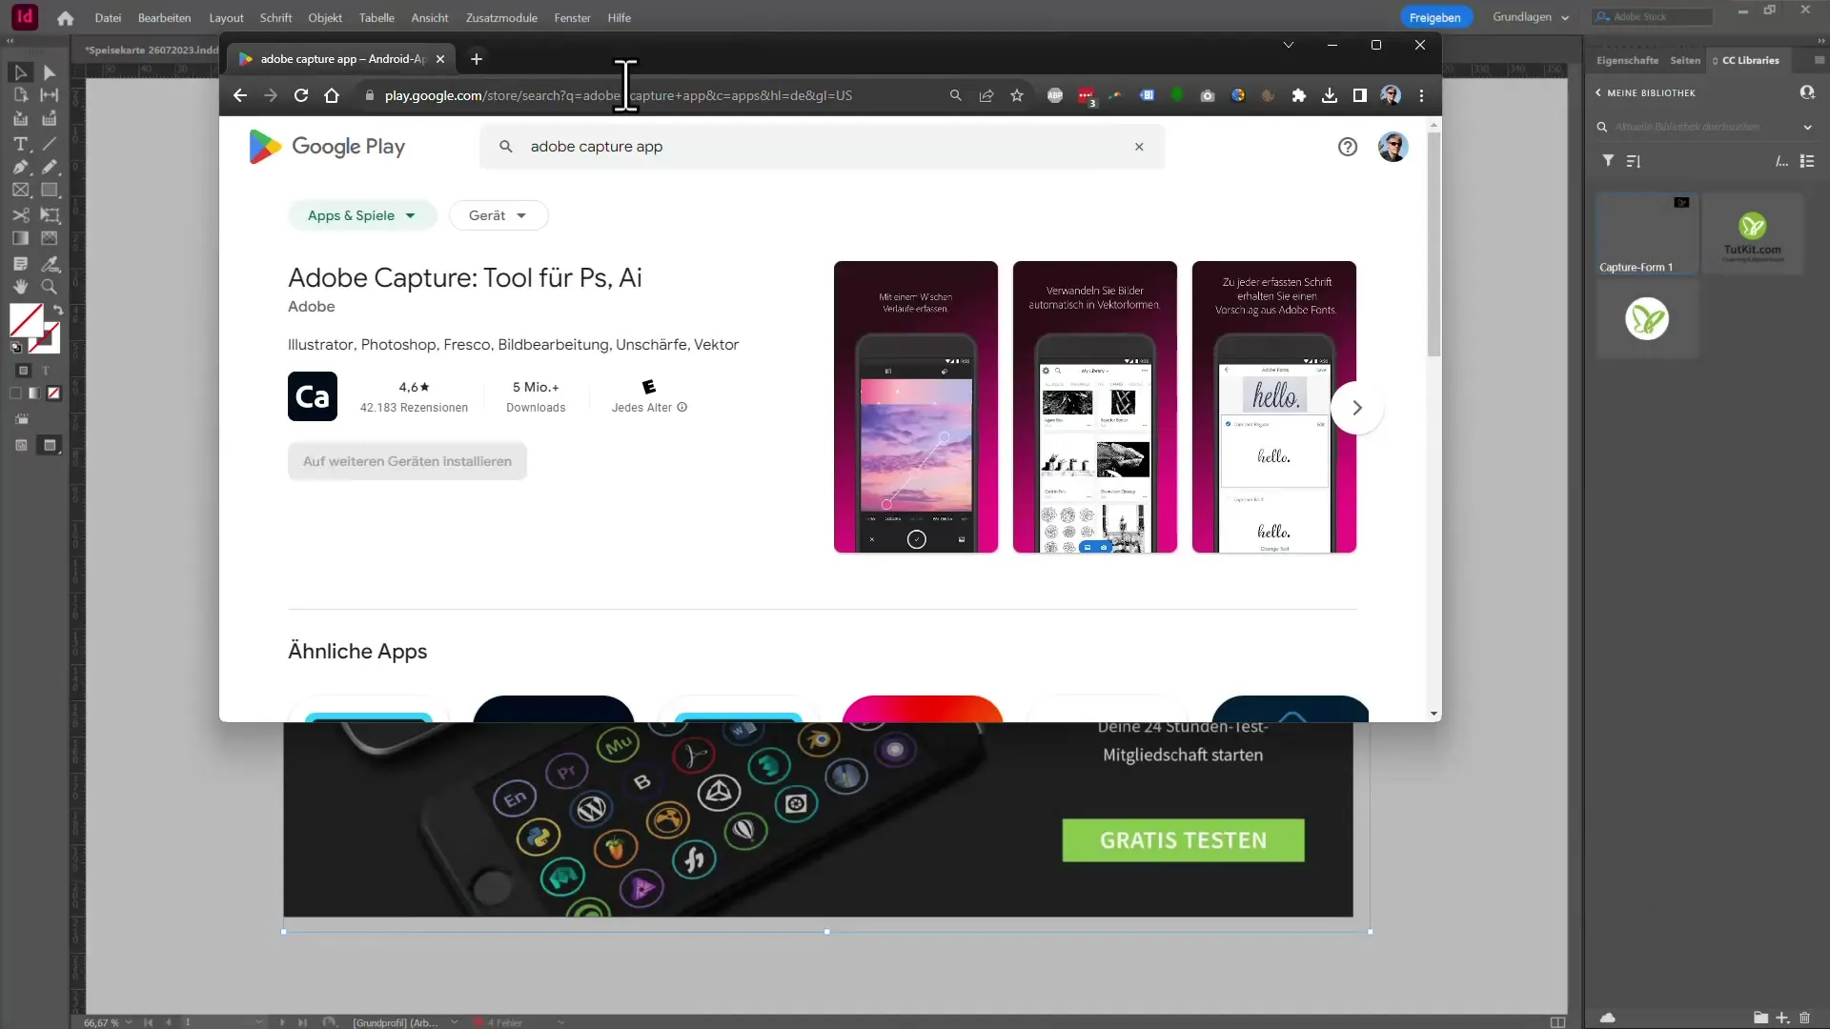Click the Gradient Swatch tool

20,238
